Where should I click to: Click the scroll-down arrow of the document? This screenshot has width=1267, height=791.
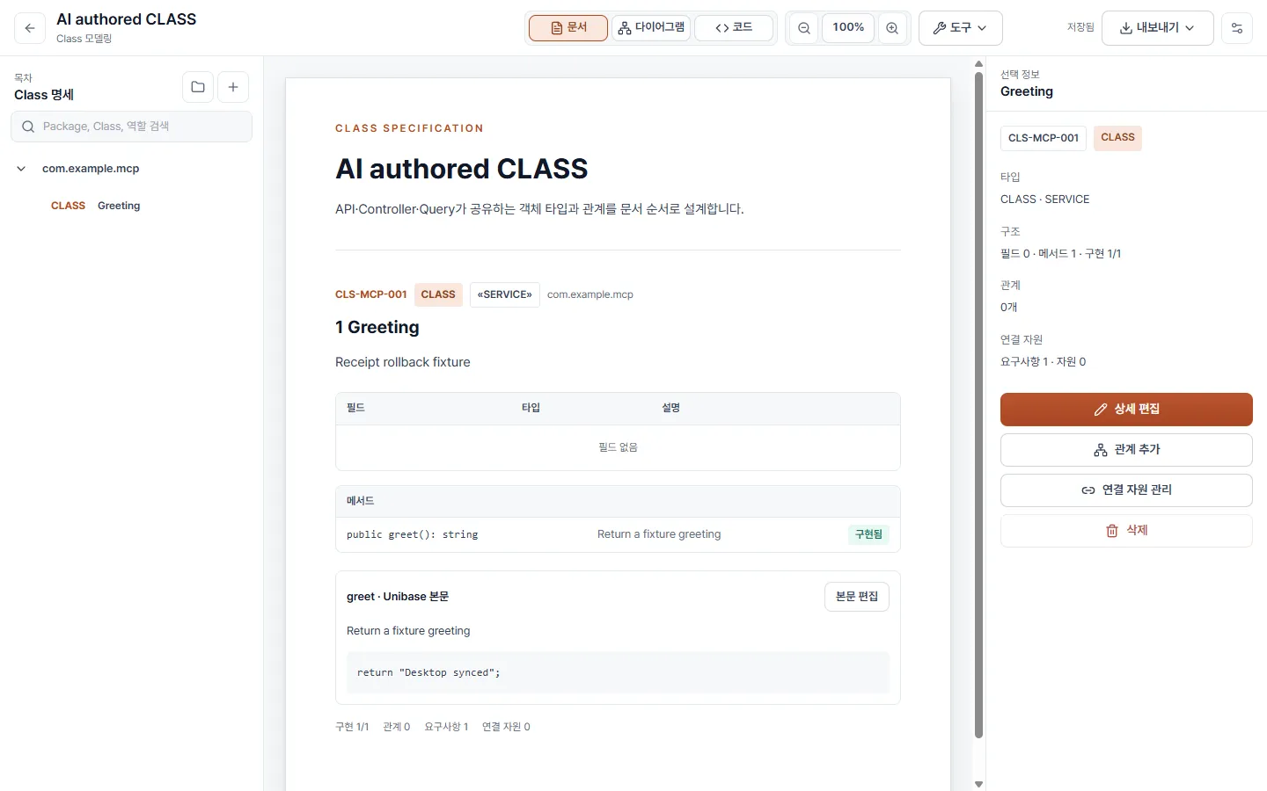click(x=978, y=784)
